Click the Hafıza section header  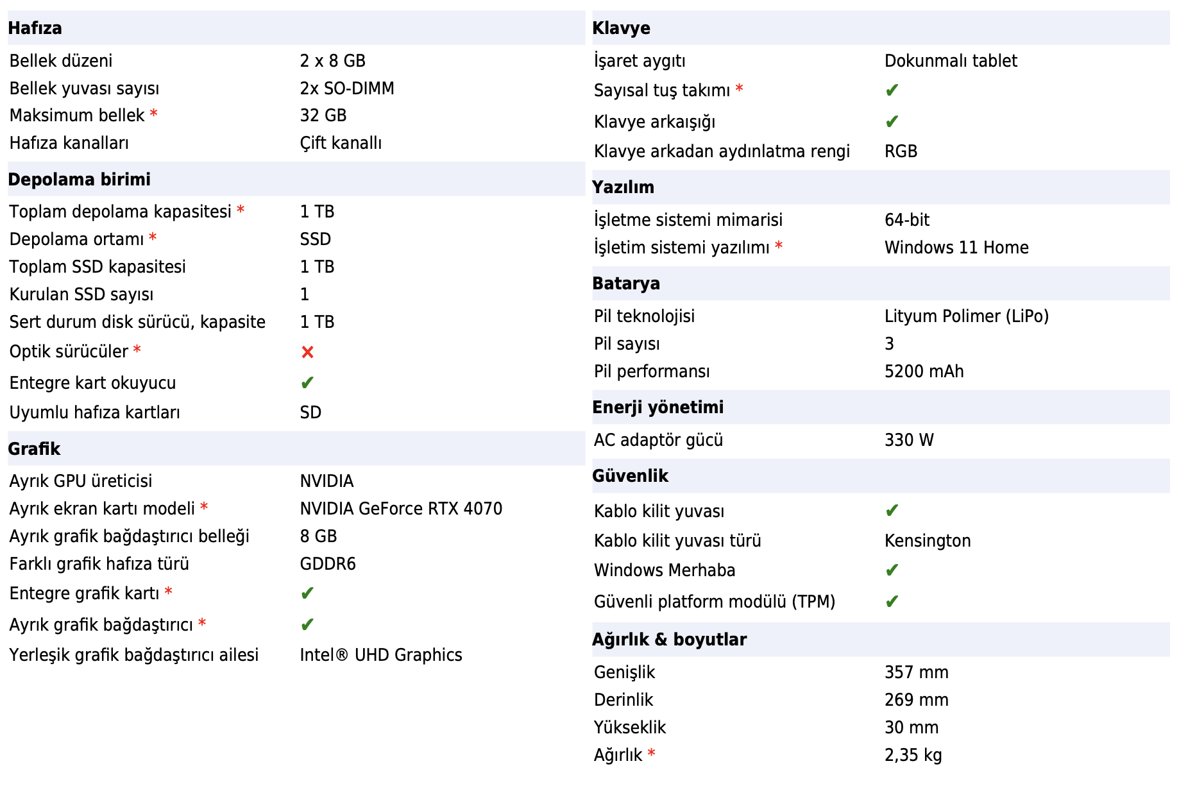[x=35, y=28]
